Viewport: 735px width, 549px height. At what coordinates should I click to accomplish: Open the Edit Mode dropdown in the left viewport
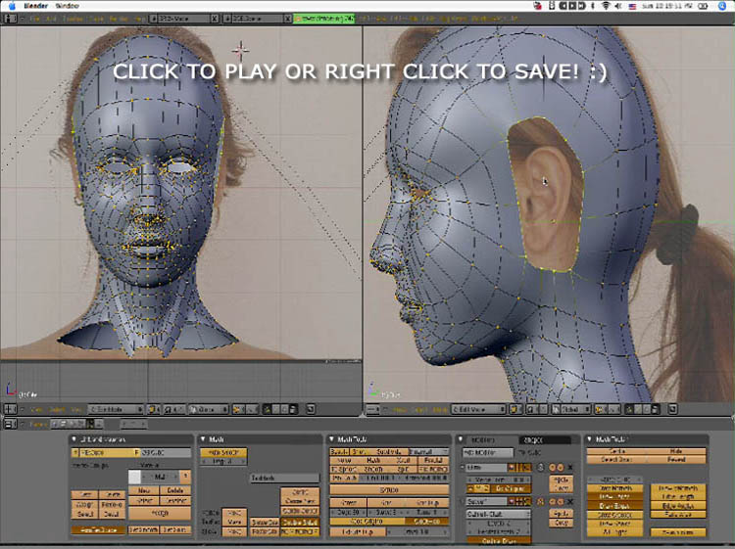(116, 409)
